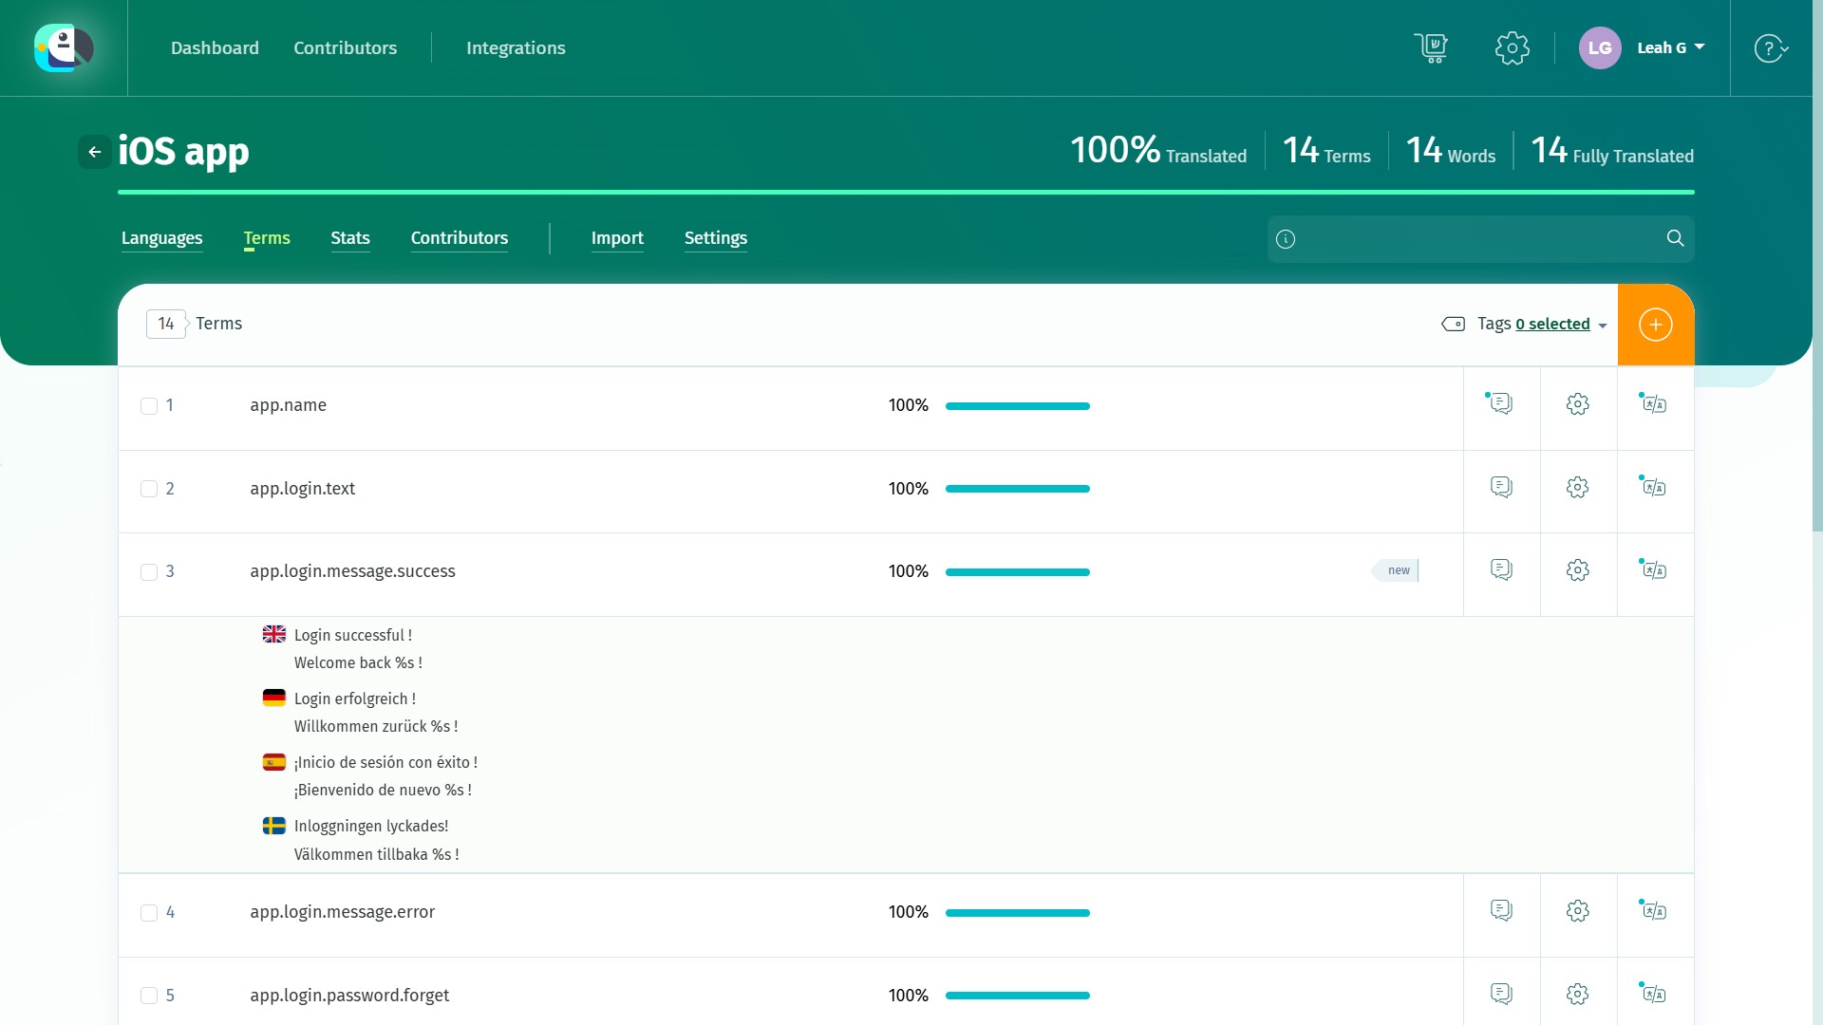Open comments for app.name term

click(x=1501, y=404)
